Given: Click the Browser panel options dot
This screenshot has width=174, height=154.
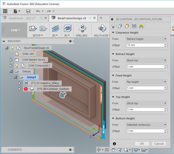Looking at the screenshot, I should coord(70,41).
